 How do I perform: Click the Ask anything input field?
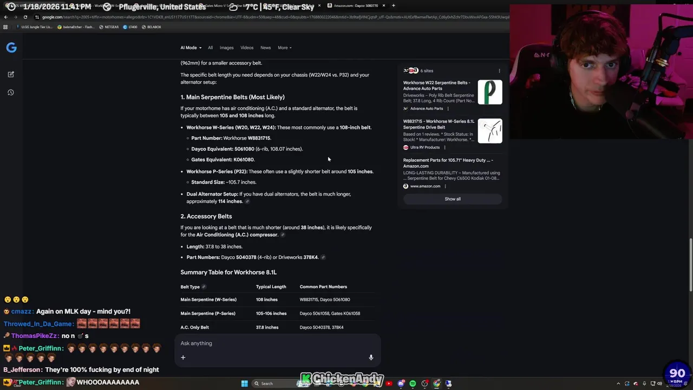277,343
